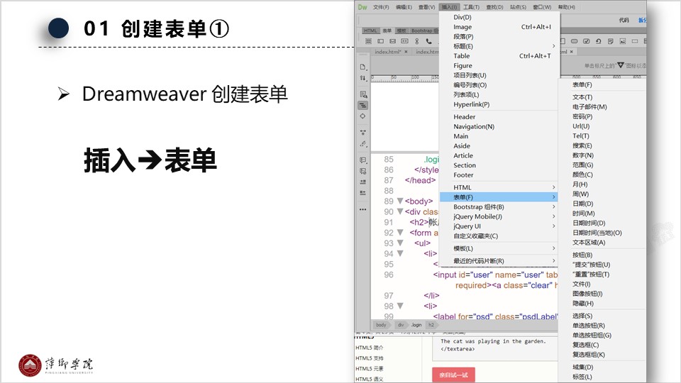Switch to the 模板 insert panel tab
The height and width of the screenshot is (383, 681).
(x=402, y=30)
